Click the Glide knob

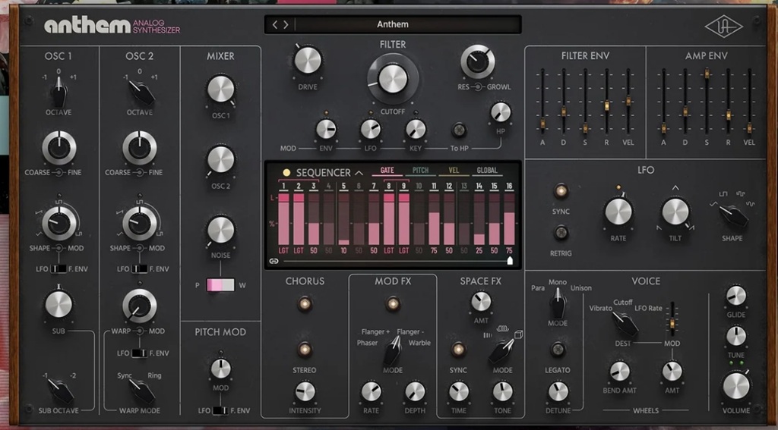(x=735, y=296)
